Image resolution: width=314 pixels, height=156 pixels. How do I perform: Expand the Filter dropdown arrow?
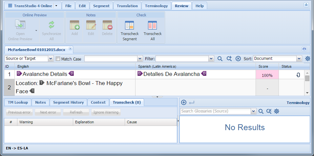(x=211, y=59)
